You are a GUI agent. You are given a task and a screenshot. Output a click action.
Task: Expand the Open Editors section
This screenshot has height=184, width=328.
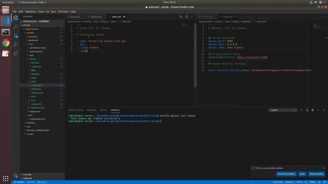[x=42, y=21]
